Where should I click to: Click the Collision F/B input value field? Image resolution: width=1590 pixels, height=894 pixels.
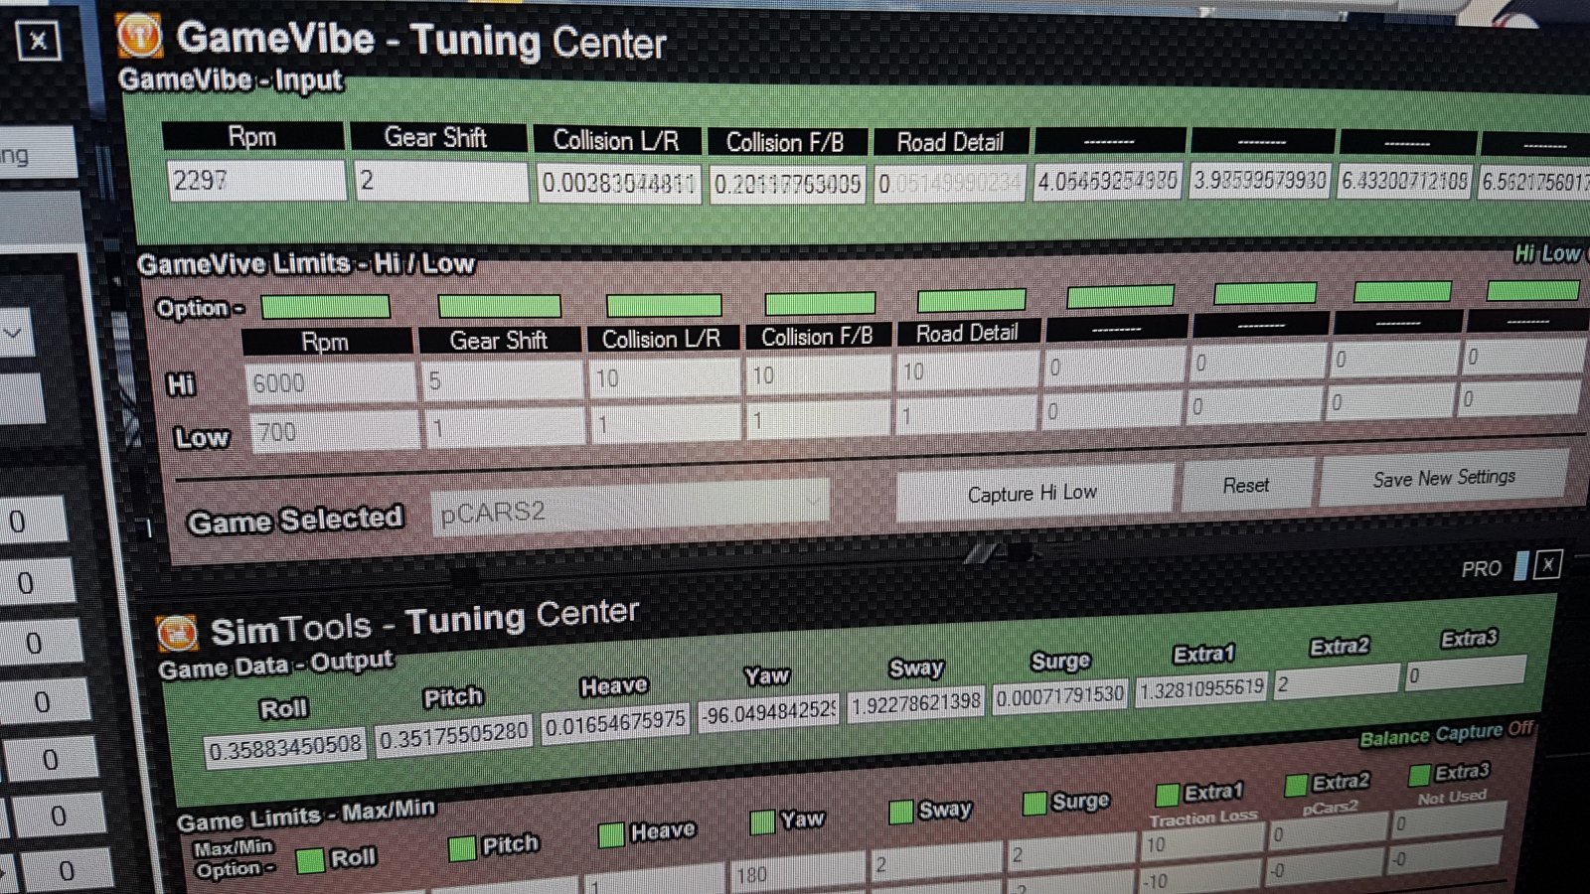[x=787, y=184]
